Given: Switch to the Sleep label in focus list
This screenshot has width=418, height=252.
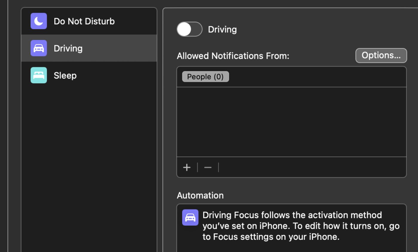Looking at the screenshot, I should click(x=65, y=76).
